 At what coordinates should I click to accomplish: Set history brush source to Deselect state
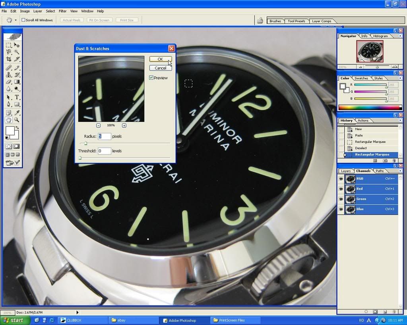pos(341,148)
